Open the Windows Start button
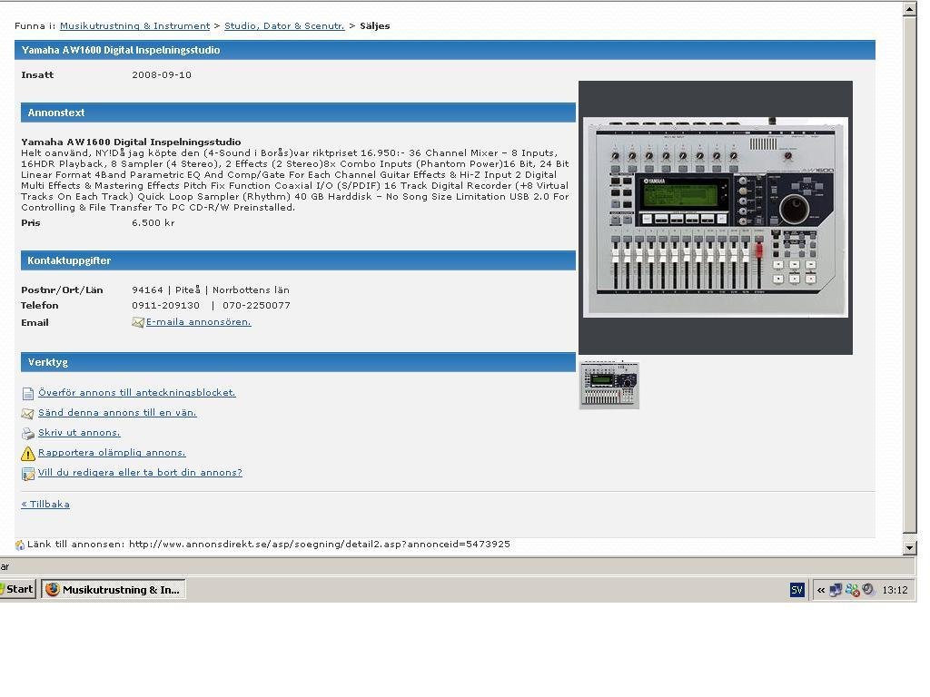The height and width of the screenshot is (697, 930). pyautogui.click(x=18, y=589)
